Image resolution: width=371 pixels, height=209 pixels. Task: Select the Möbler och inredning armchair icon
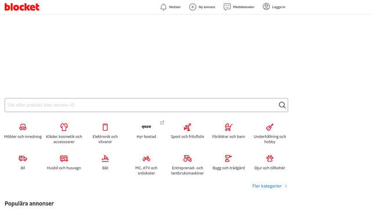(23, 127)
